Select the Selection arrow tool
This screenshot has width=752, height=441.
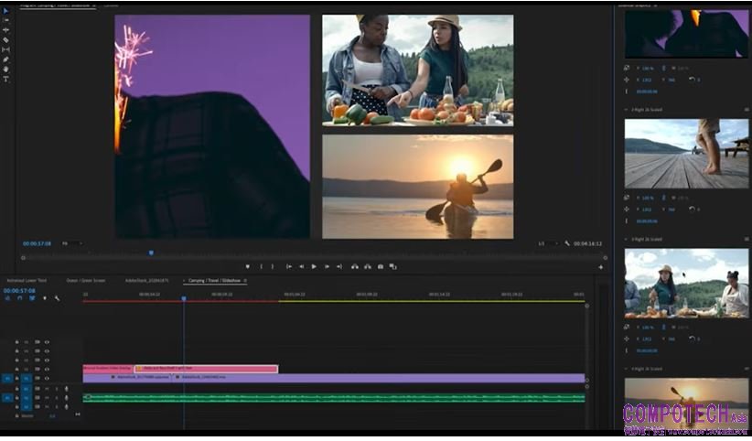[5, 11]
